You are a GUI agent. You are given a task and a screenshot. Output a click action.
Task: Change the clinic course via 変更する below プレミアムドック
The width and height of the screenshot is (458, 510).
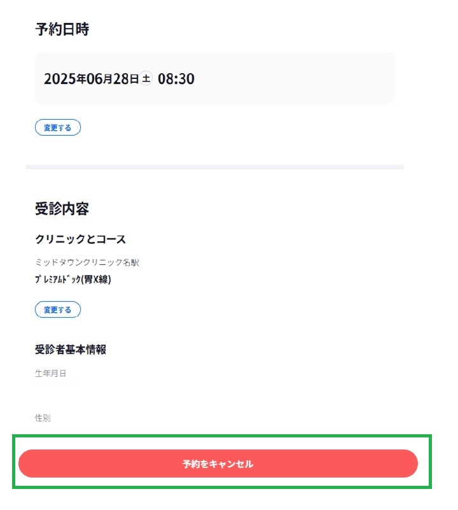click(58, 309)
